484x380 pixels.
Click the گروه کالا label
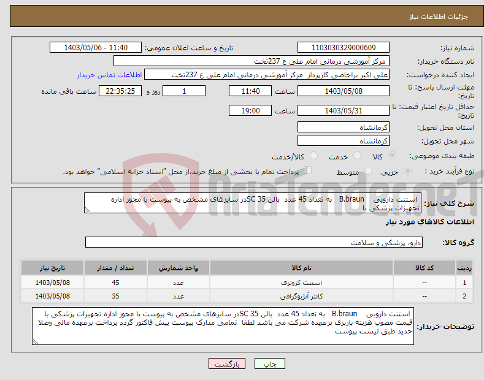click(458, 243)
